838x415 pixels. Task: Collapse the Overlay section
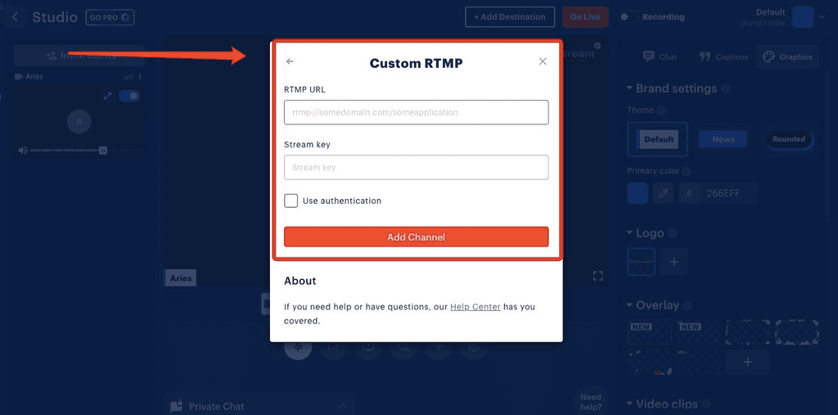(x=629, y=305)
